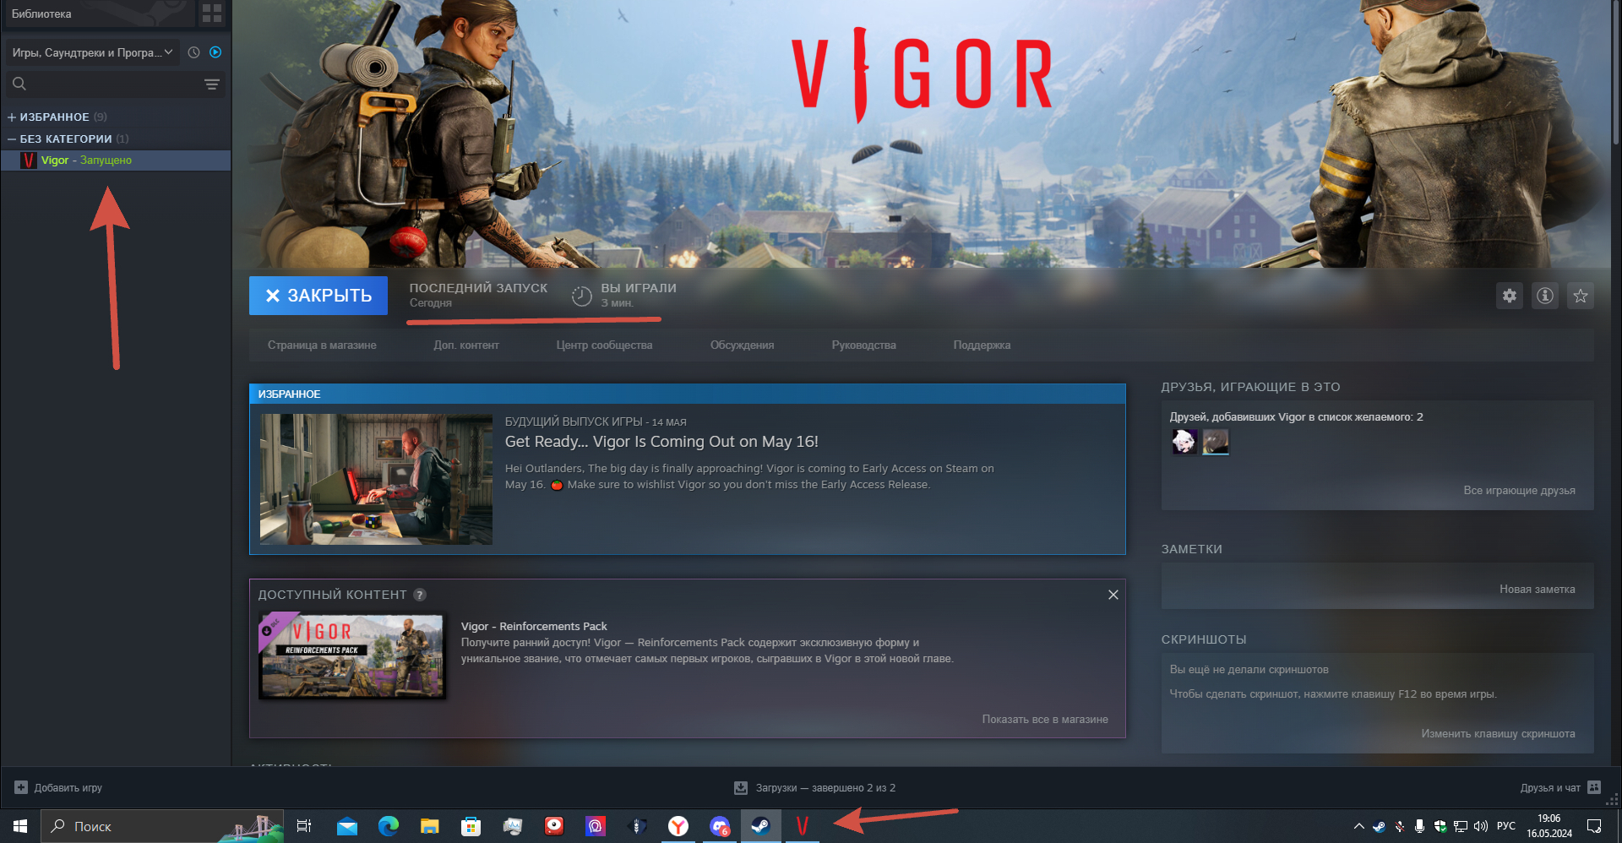Open the Get Ready... Vigor Is Coming Out headline
Viewport: 1622px width, 843px height.
click(x=661, y=442)
